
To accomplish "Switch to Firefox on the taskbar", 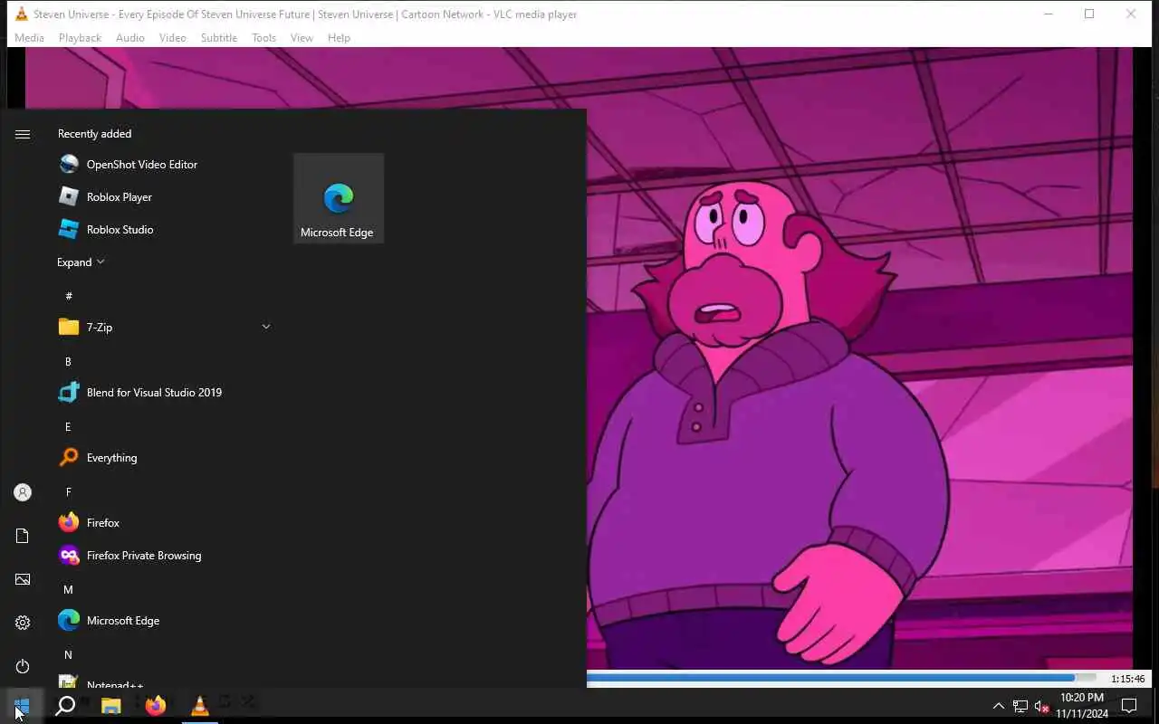I will (156, 706).
